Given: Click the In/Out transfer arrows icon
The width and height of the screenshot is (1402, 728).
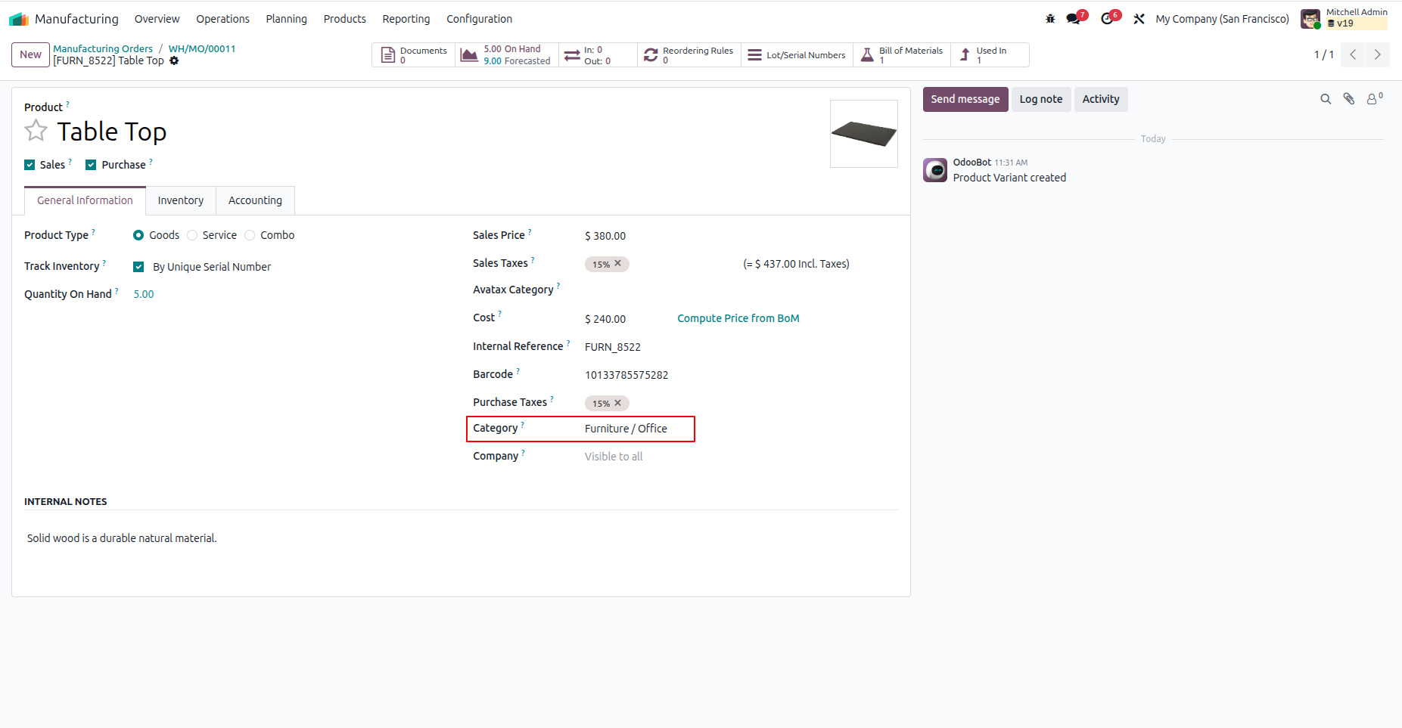Looking at the screenshot, I should click(x=572, y=55).
